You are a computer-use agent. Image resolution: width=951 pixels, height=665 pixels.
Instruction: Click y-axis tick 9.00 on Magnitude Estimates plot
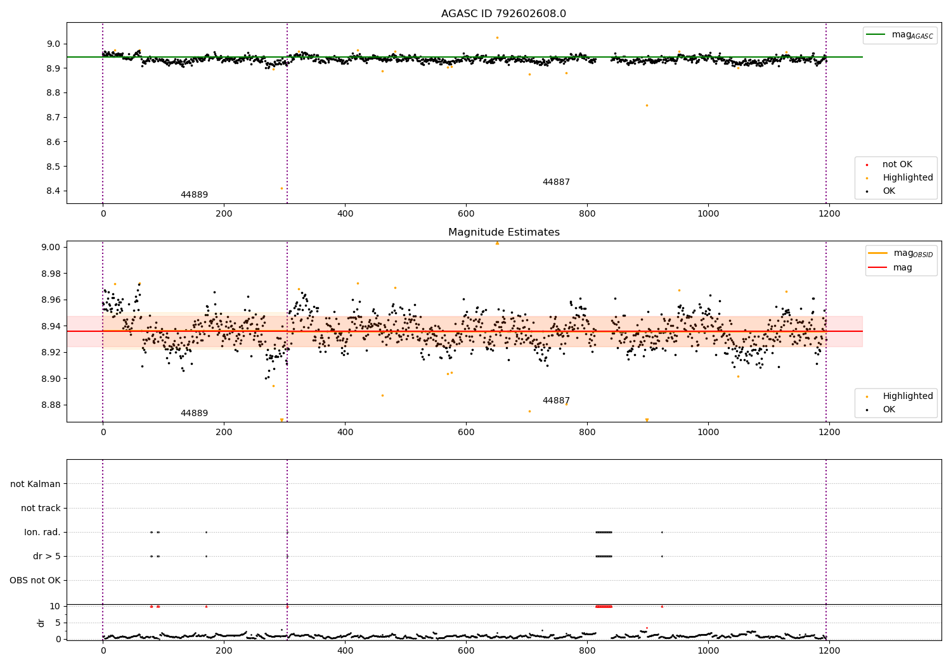[x=51, y=247]
